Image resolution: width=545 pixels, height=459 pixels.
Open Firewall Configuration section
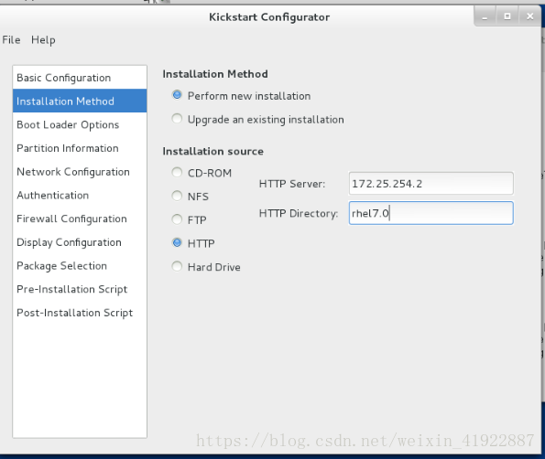point(80,219)
